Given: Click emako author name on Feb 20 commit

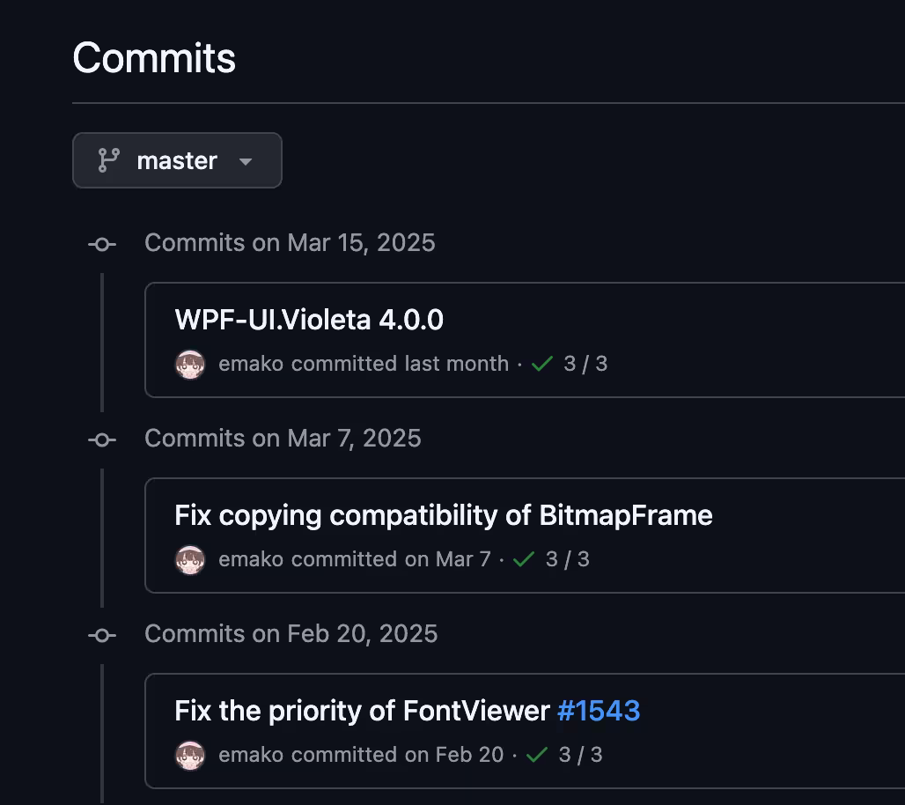Looking at the screenshot, I should (251, 754).
